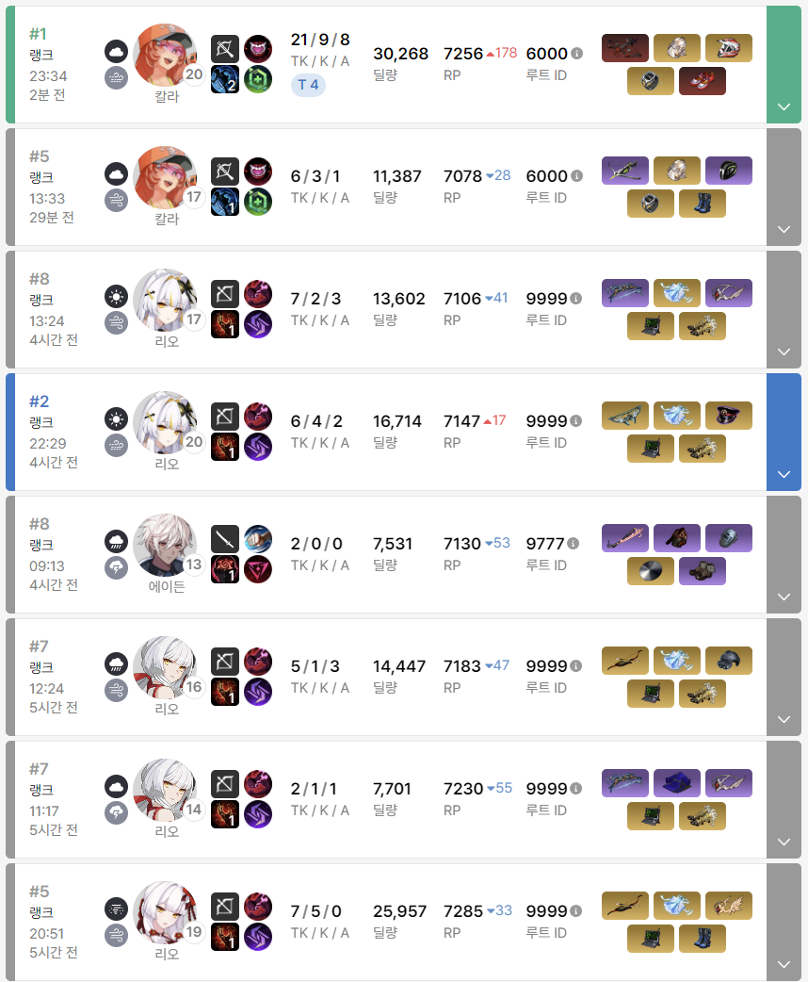Screen dimensions: 808x982
Task: Click route ID 9999 in the #2 match
Action: (546, 421)
